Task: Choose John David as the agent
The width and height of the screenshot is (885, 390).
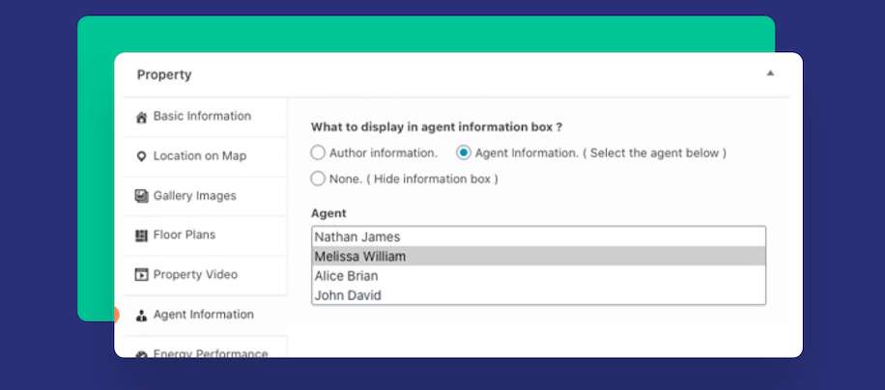Action: coord(348,295)
